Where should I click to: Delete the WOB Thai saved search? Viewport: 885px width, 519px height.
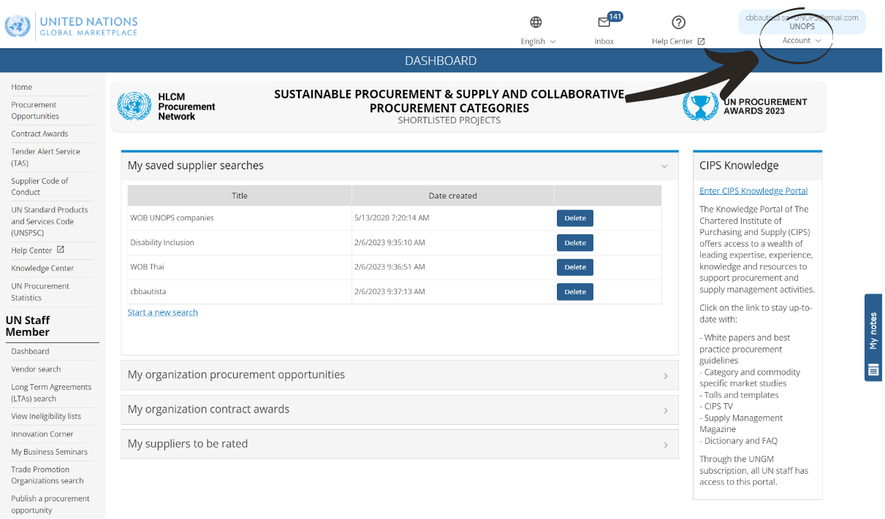[x=574, y=266]
